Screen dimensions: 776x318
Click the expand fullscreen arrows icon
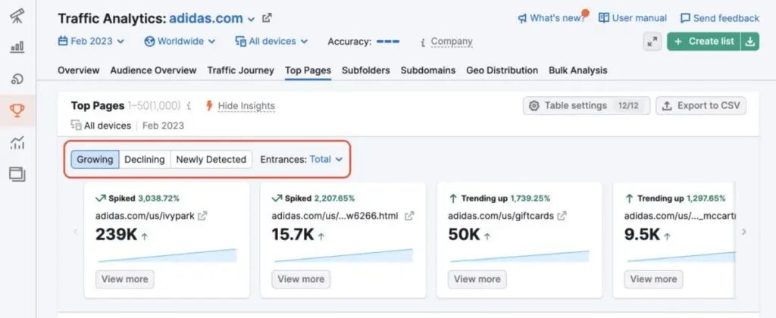click(652, 42)
